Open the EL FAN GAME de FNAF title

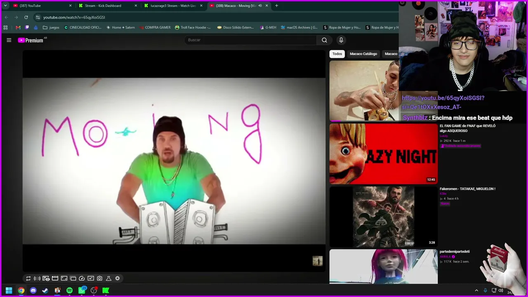[x=467, y=128]
